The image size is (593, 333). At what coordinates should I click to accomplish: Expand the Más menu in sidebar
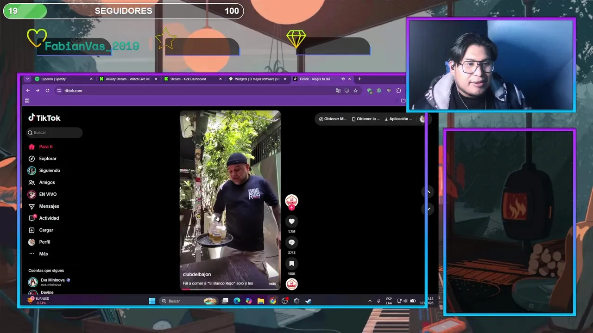38,254
